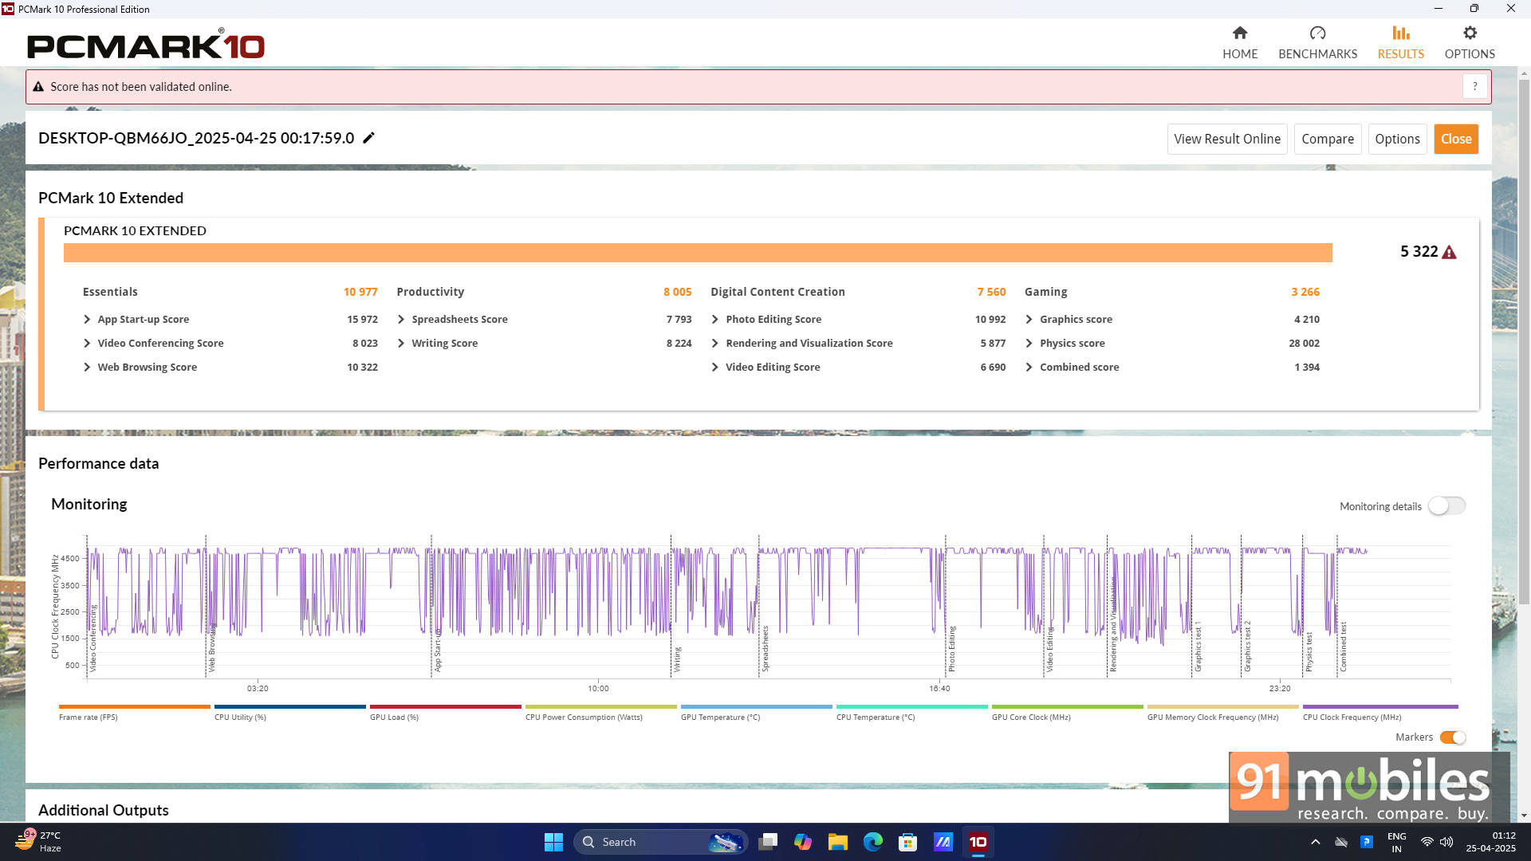This screenshot has height=861, width=1531.
Task: Click the Windows Start button
Action: point(553,842)
